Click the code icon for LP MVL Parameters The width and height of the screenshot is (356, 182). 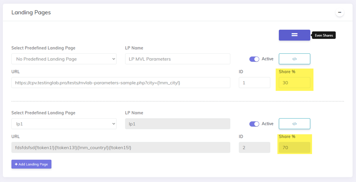click(x=294, y=59)
